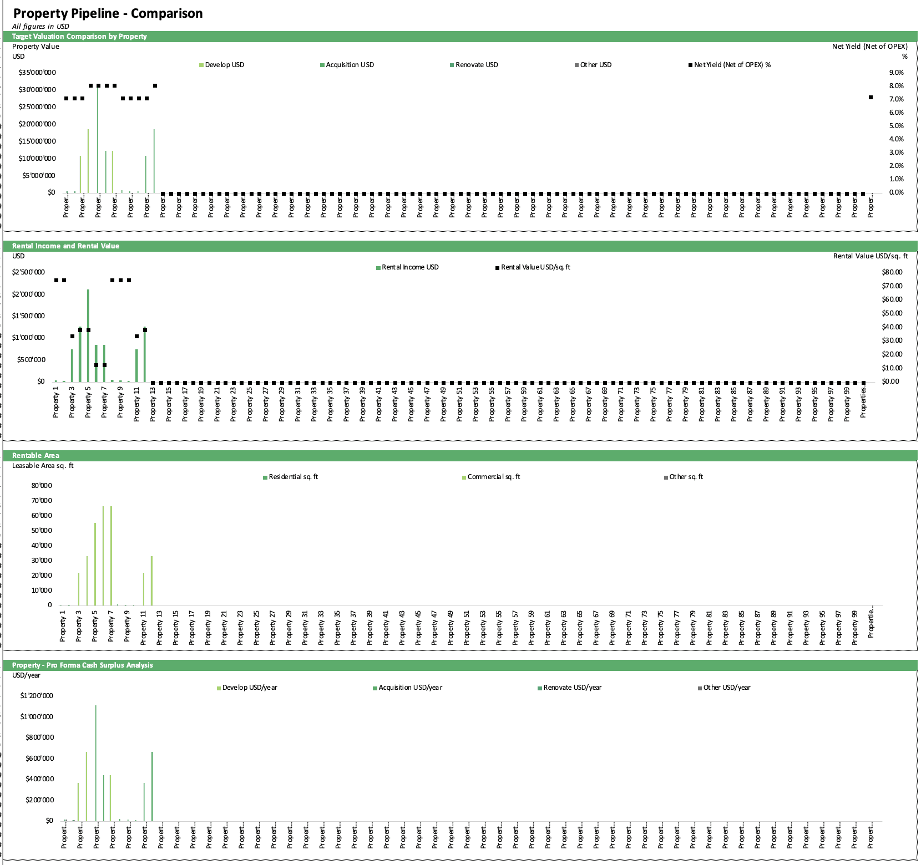921x865 pixels.
Task: Select the "Other USD/year" legend entry
Action: (x=724, y=688)
